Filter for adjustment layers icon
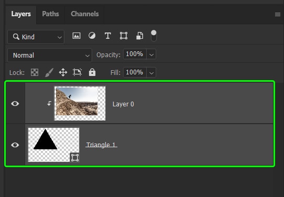The height and width of the screenshot is (197, 284). (92, 36)
